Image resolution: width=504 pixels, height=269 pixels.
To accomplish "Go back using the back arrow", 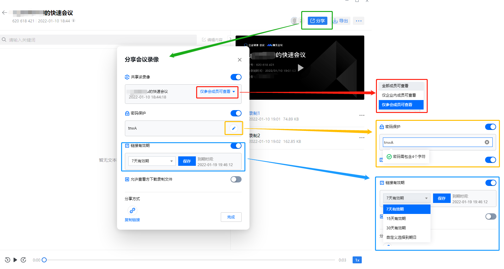I will click(x=4, y=13).
